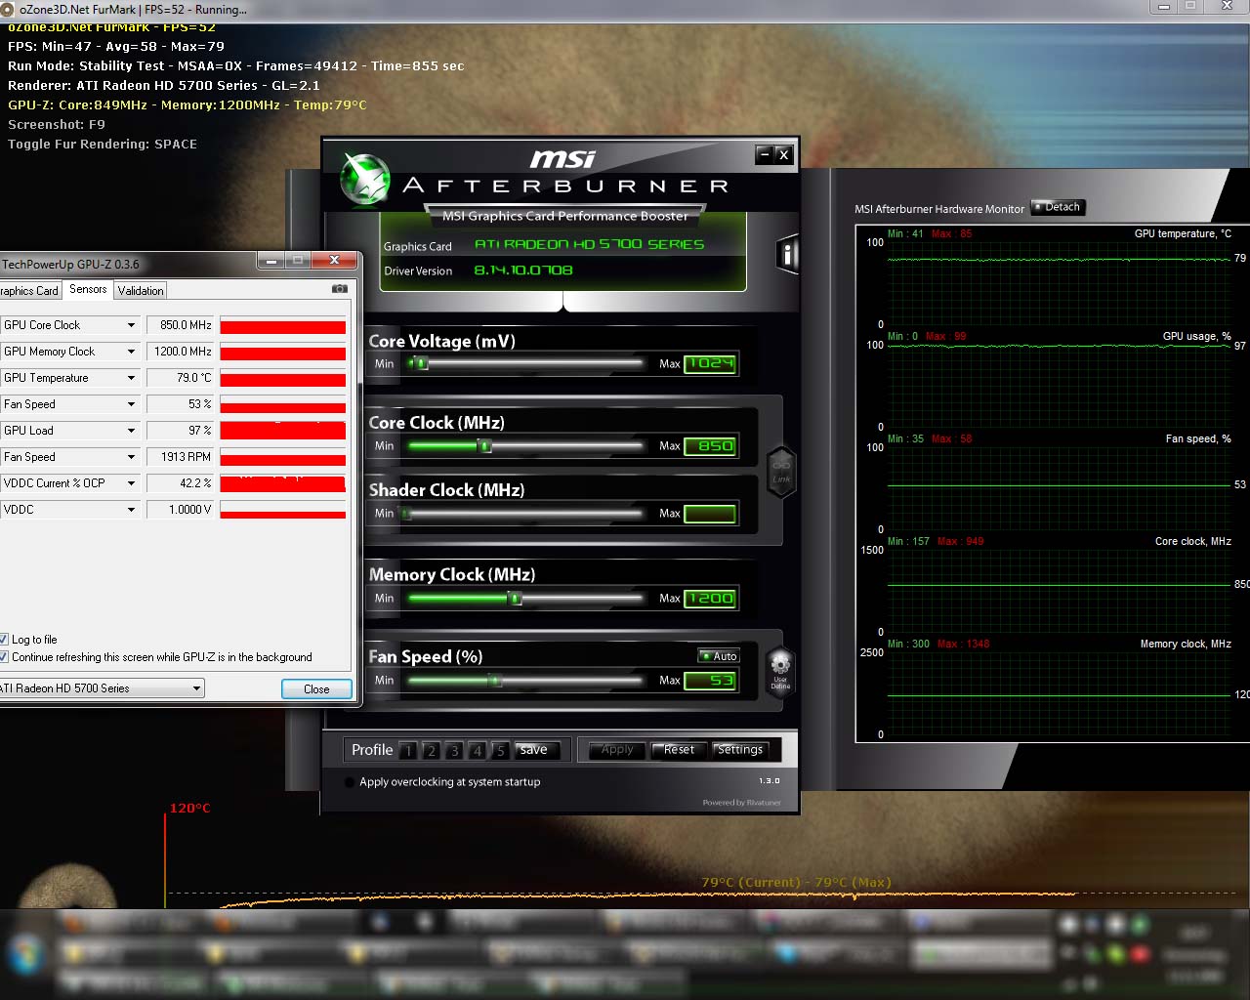This screenshot has height=1000, width=1250.
Task: Enable Apply overclocking at system startup
Action: 350,782
